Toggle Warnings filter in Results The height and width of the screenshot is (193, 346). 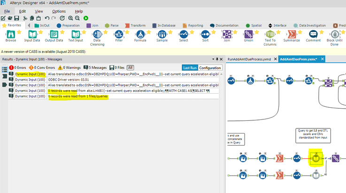(x=69, y=67)
